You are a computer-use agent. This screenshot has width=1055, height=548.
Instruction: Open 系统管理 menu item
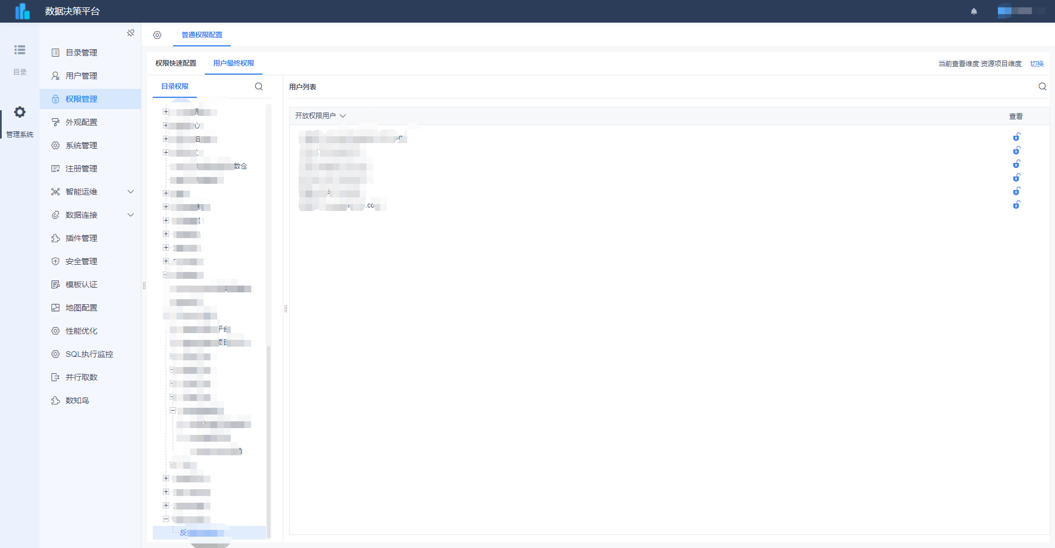(x=91, y=145)
